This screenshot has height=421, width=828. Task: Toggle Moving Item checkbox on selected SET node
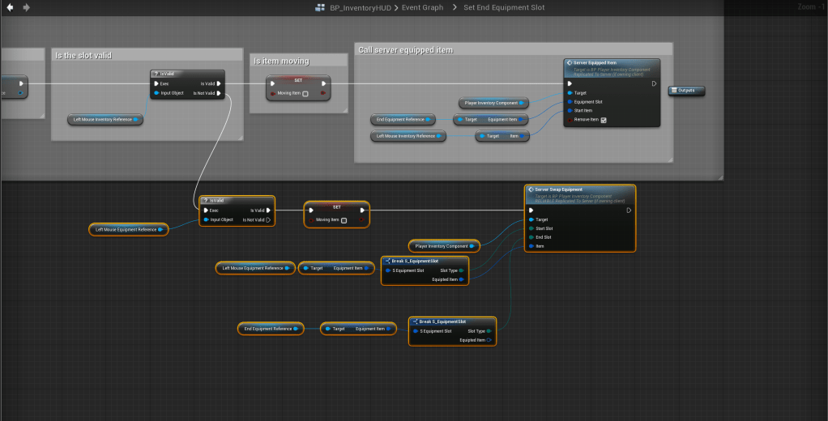344,220
